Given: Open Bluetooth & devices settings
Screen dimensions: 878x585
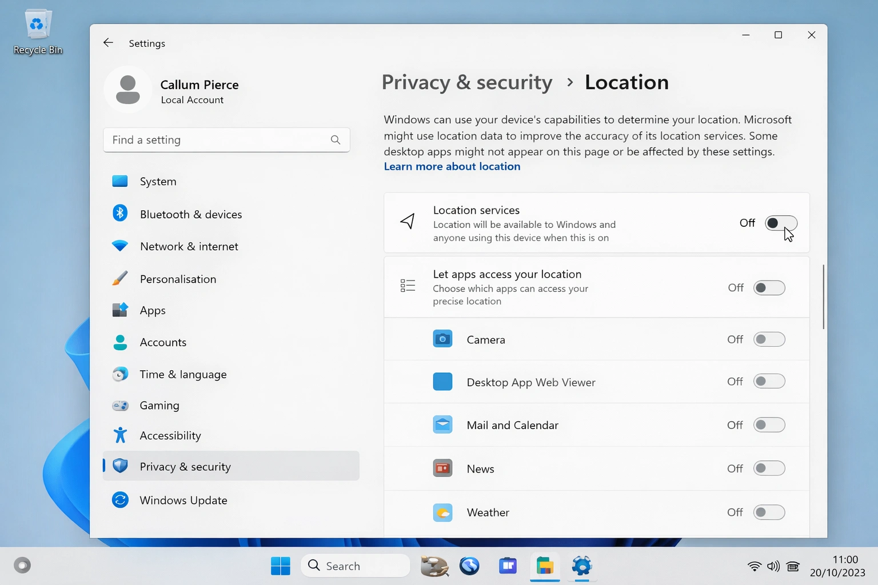Looking at the screenshot, I should click(119, 214).
